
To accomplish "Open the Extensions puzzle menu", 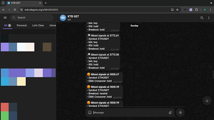I will click(196, 10).
